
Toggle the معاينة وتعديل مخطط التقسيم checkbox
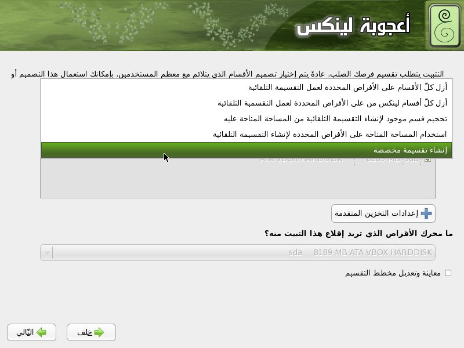tap(448, 273)
